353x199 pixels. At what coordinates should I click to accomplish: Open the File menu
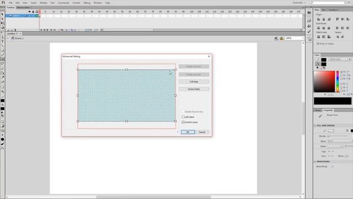coord(10,3)
